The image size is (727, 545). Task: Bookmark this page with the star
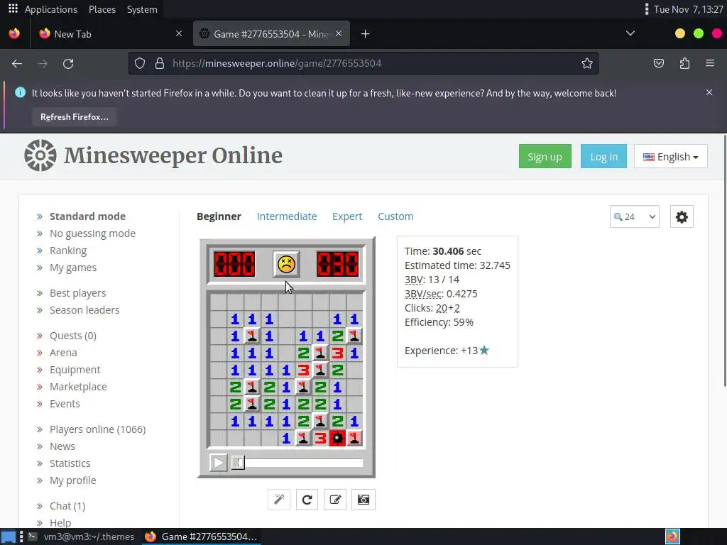587,63
